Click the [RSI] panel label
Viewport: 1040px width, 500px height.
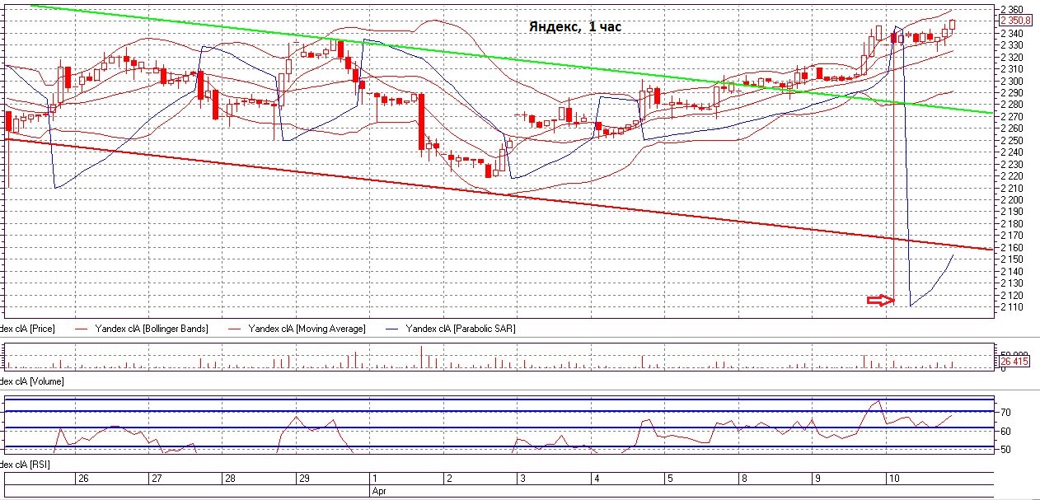[x=25, y=465]
